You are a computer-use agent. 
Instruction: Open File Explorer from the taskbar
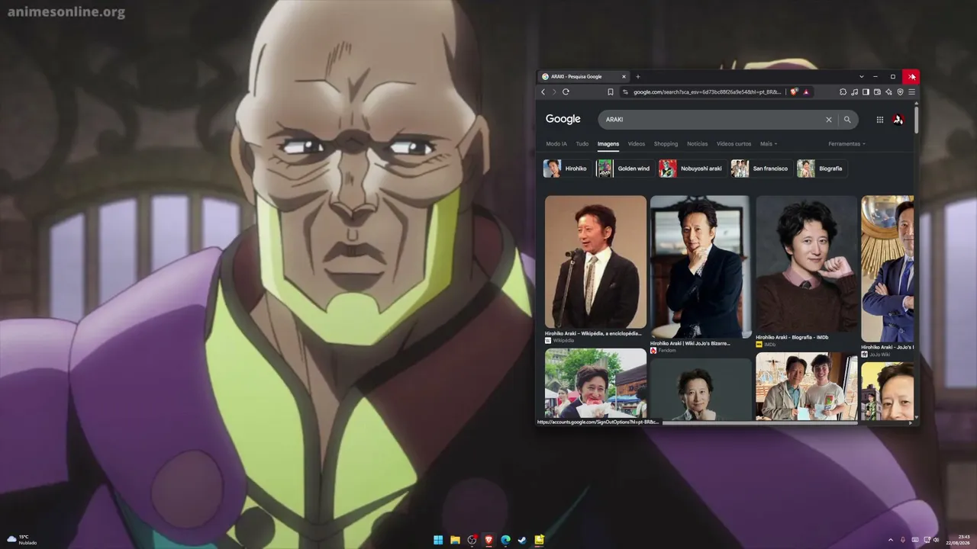click(455, 540)
